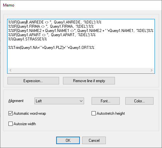Click Remove line if empty button

click(x=89, y=81)
